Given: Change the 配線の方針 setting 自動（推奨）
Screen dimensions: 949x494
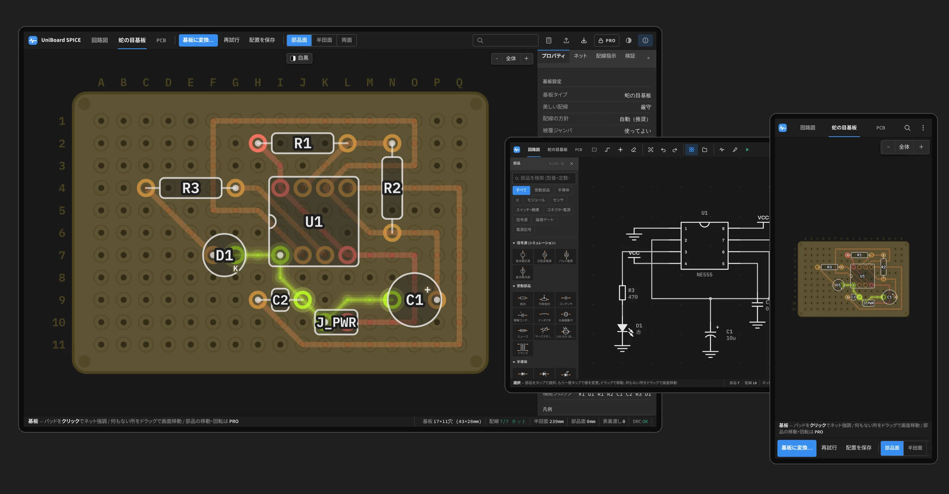Looking at the screenshot, I should pos(635,119).
